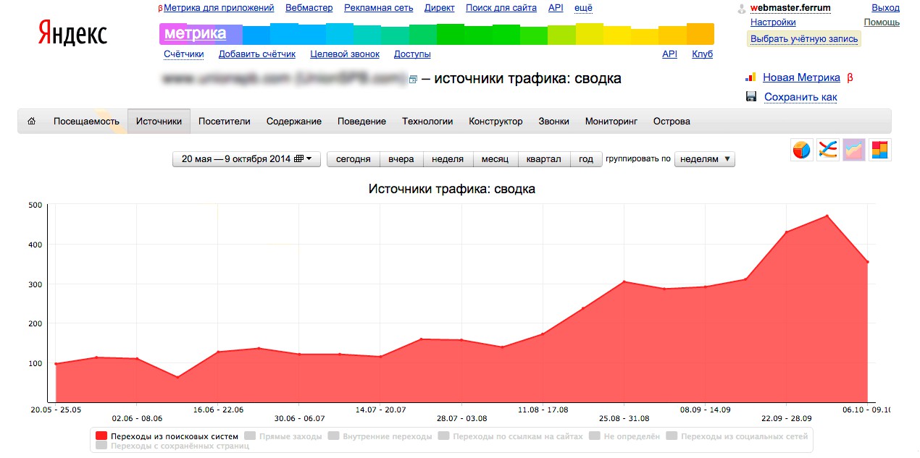Open the Содержание tab
This screenshot has height=458, width=920.
[294, 122]
